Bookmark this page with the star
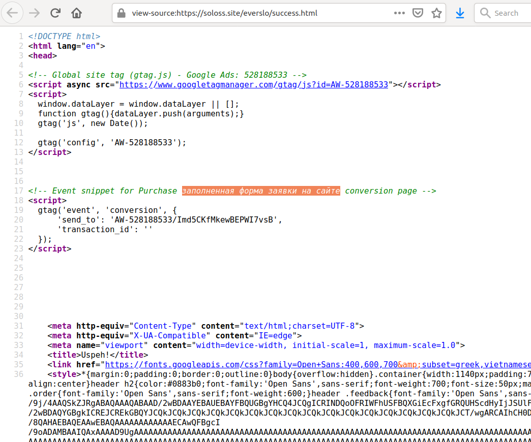This screenshot has height=442, width=531. (x=436, y=13)
